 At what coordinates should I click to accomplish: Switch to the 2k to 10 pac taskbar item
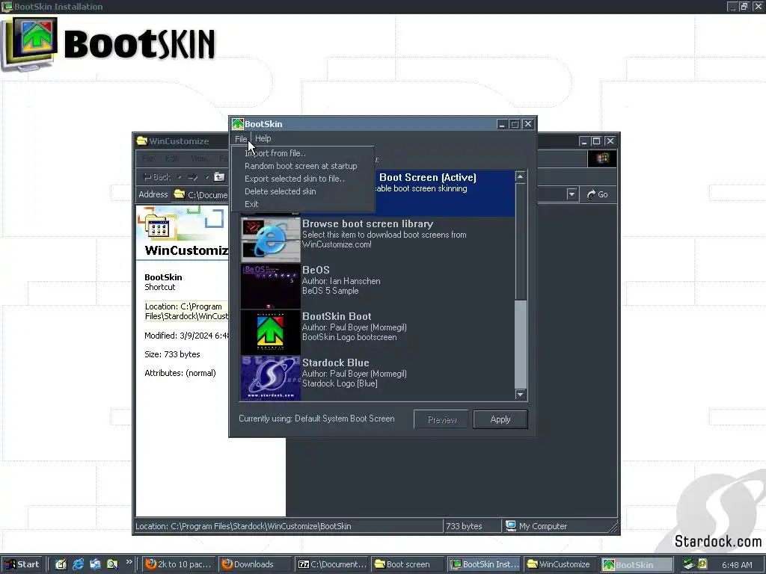point(178,564)
